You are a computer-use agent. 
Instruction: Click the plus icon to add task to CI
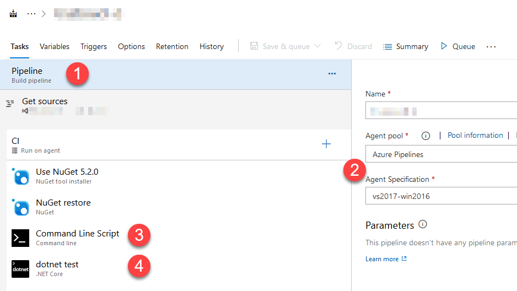point(326,144)
